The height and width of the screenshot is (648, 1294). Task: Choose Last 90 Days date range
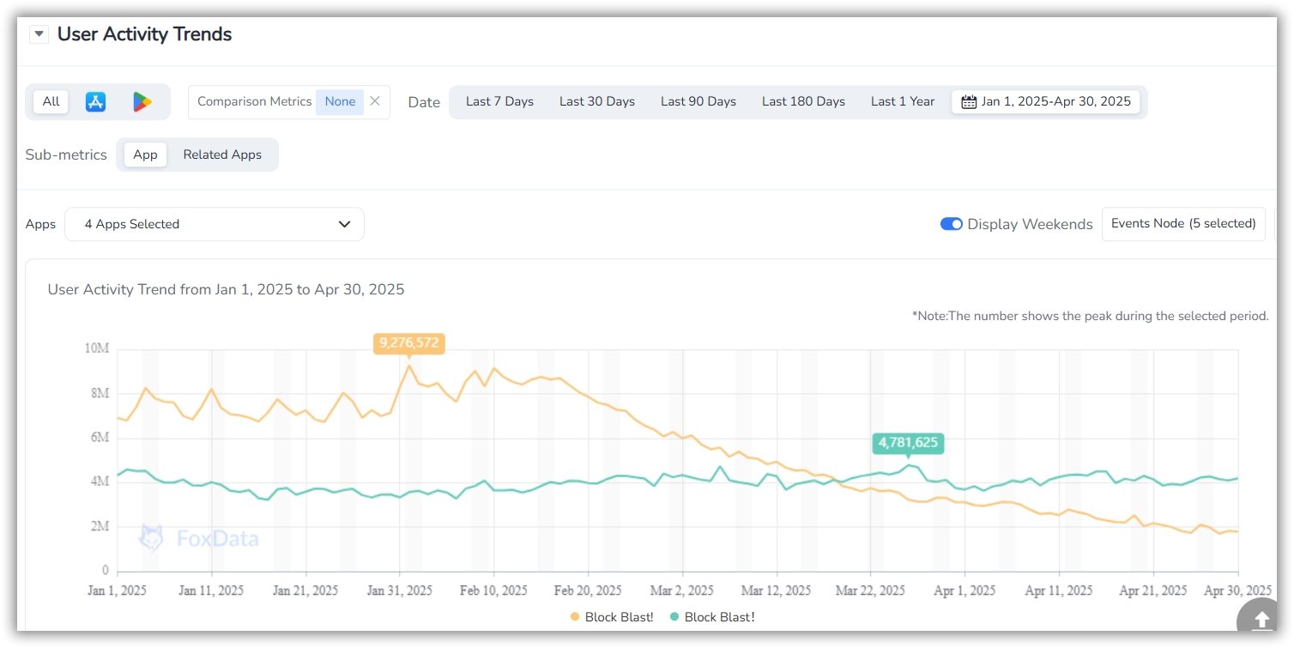(x=698, y=101)
